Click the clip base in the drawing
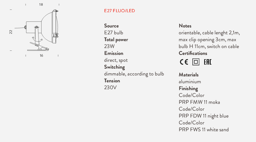The width and height of the screenshot is (256, 142). point(38,47)
